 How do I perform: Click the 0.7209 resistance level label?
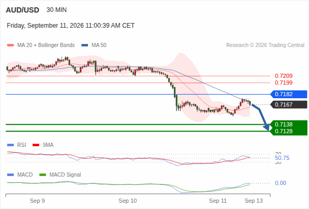[283, 76]
